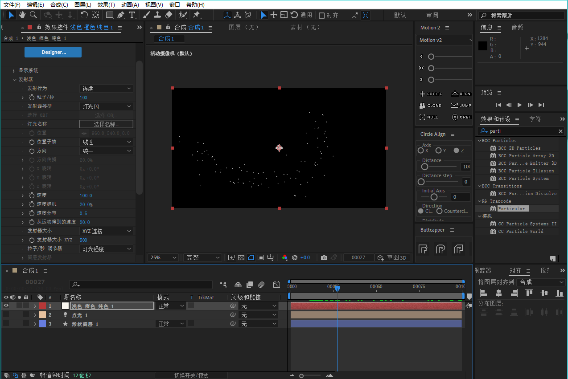Select the Pen tool

(x=121, y=15)
